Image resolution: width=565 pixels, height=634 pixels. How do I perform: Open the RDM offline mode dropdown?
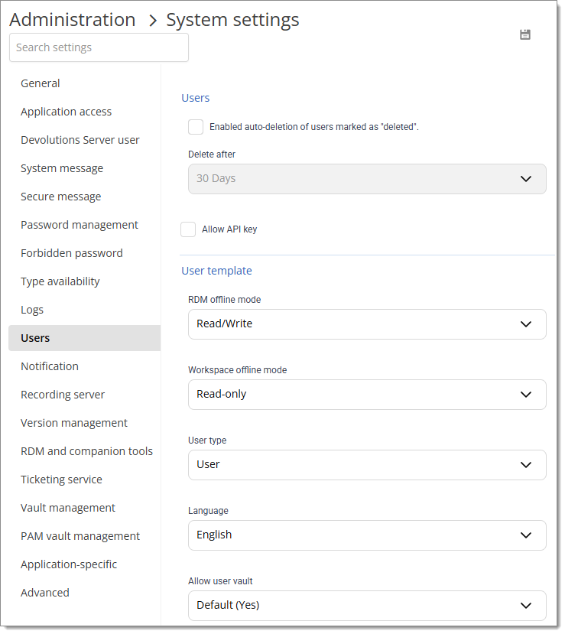[367, 324]
